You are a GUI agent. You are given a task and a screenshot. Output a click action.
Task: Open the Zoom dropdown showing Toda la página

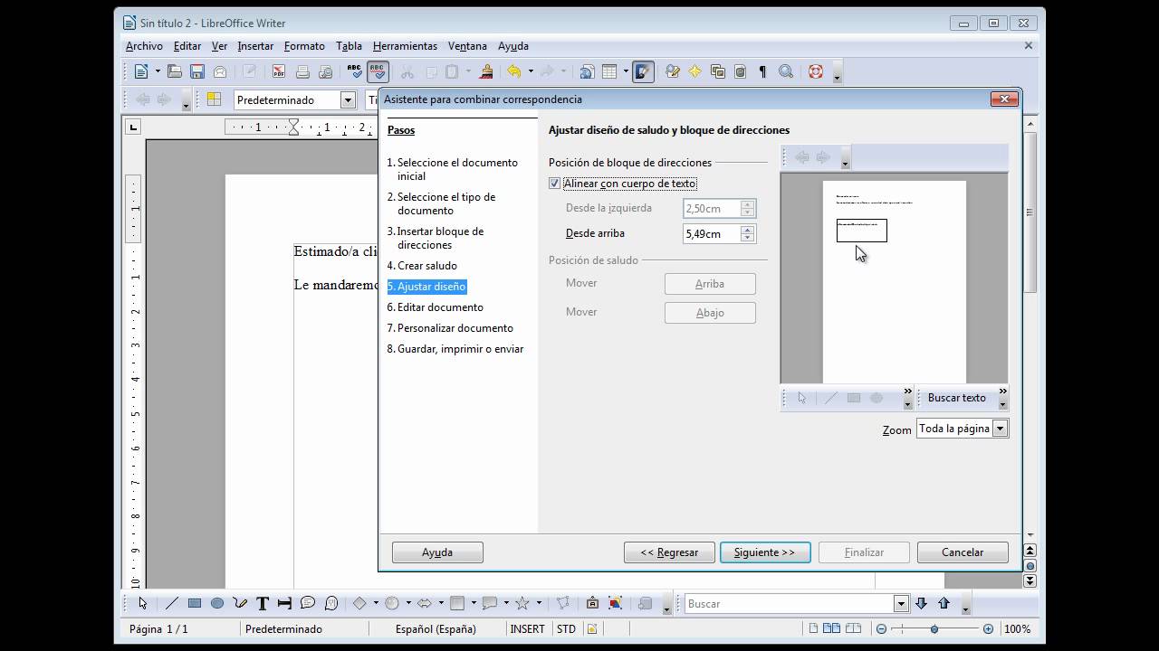click(1000, 429)
